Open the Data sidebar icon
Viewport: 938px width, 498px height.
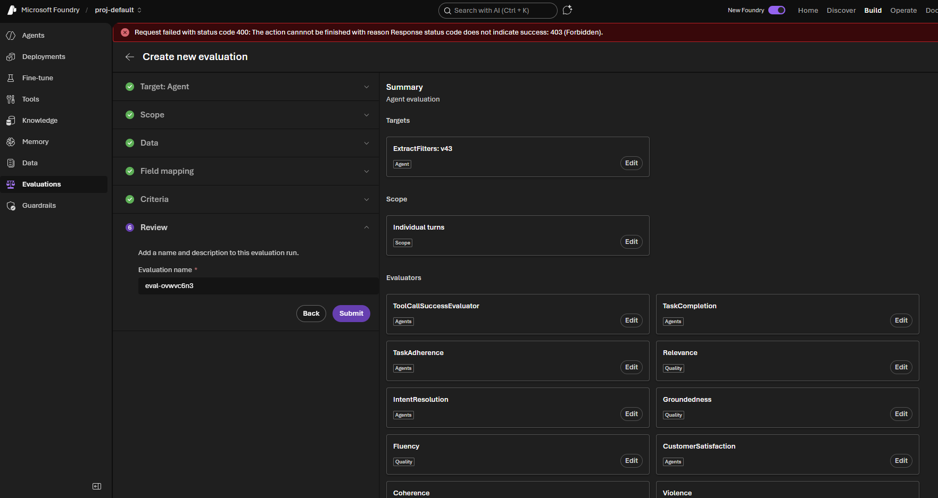pyautogui.click(x=11, y=163)
